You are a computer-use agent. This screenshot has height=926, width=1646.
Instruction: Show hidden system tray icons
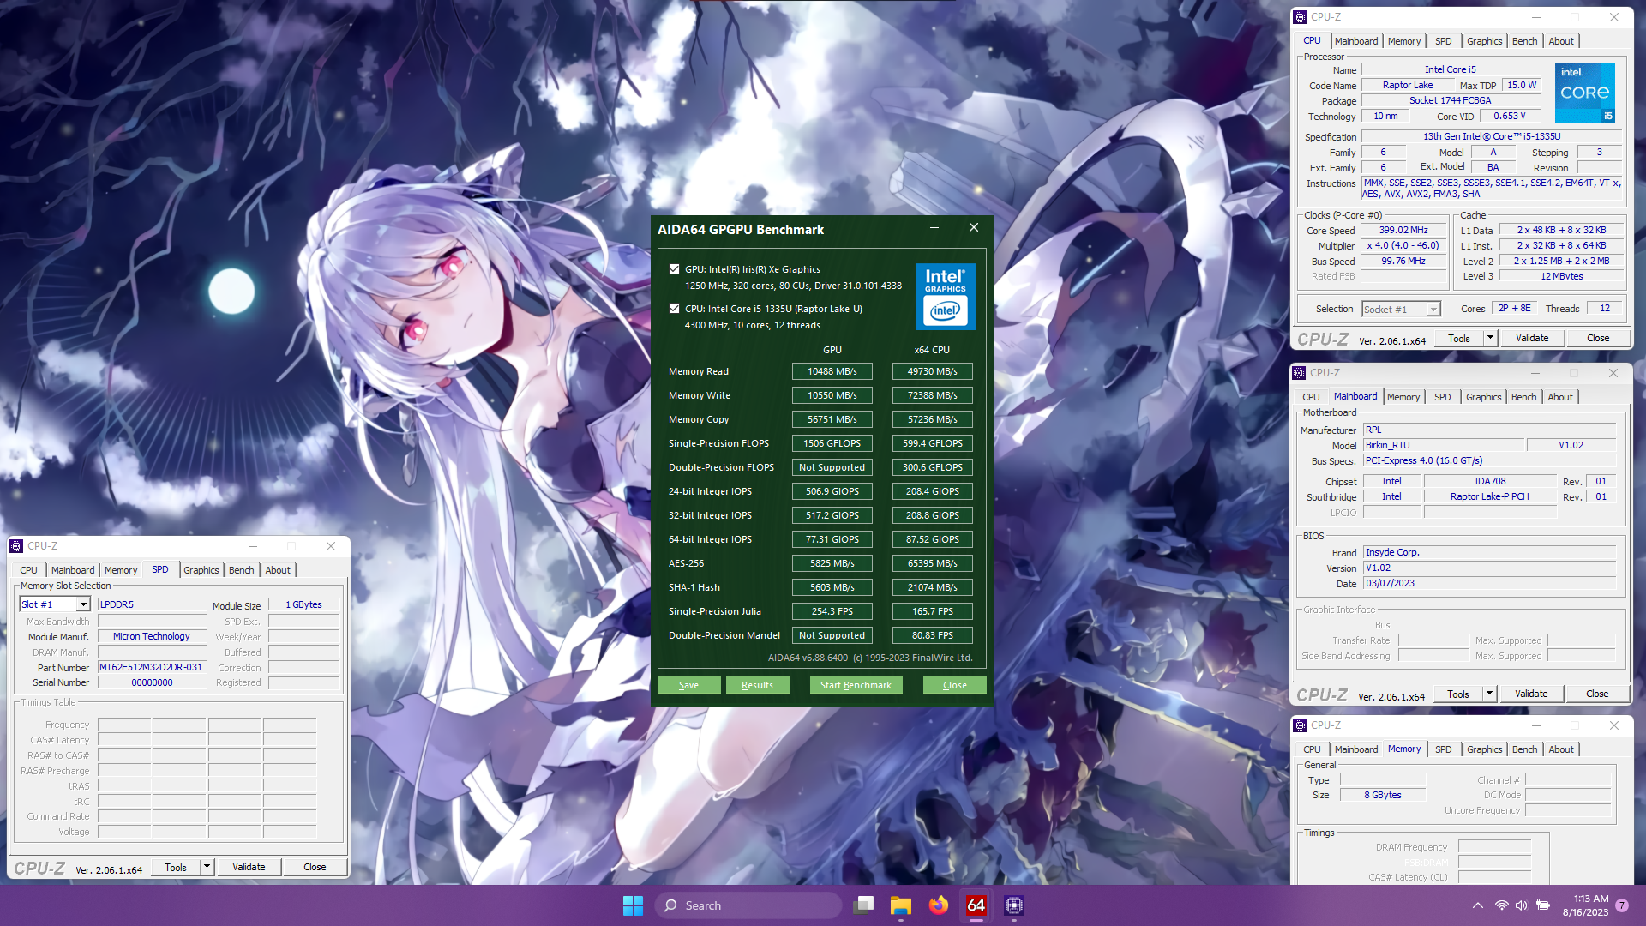(x=1477, y=905)
